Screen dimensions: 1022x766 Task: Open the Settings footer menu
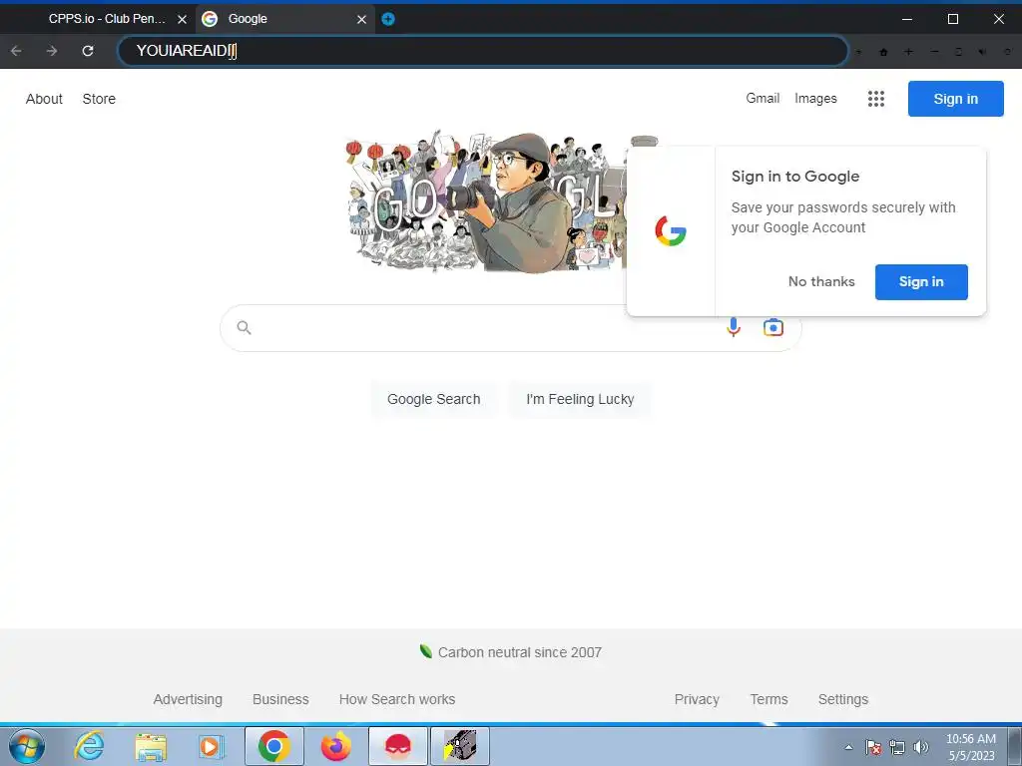842,699
